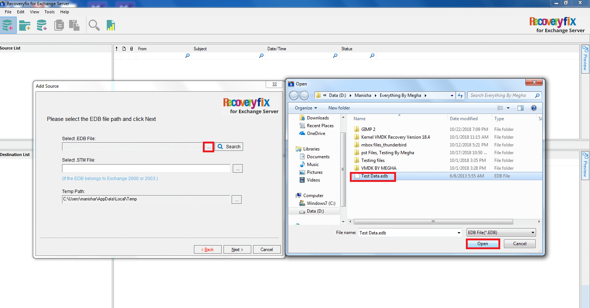590x308 pixels.
Task: Click the refresh button beside the address bar
Action: pos(460,95)
